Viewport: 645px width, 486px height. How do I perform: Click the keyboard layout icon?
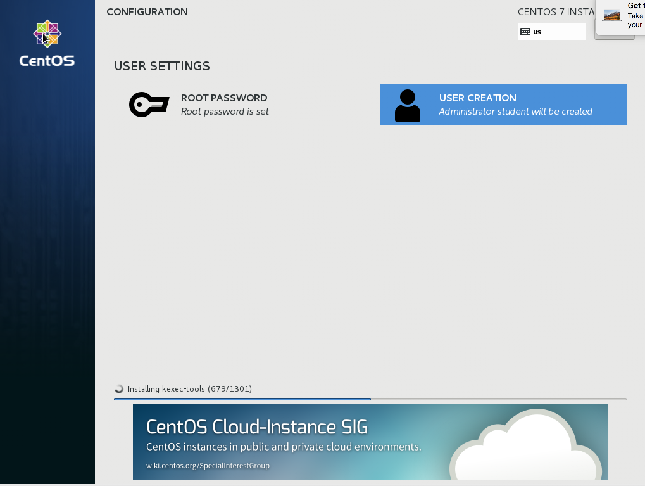525,32
